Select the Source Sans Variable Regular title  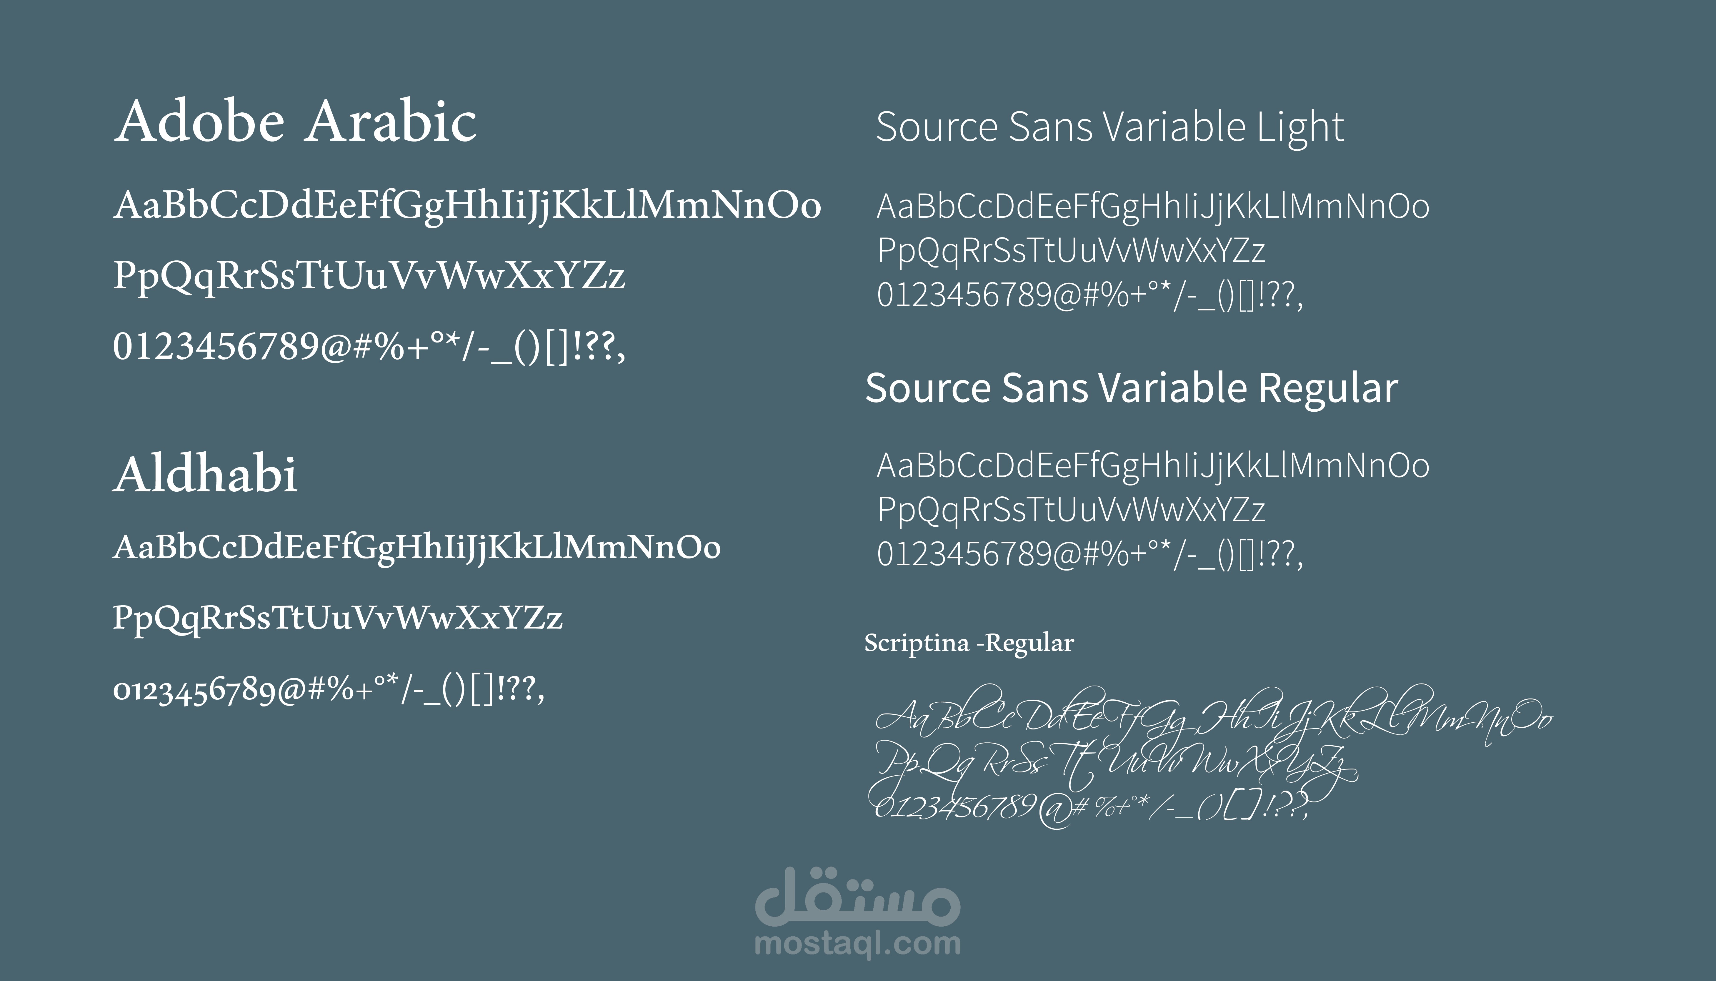coord(1132,388)
